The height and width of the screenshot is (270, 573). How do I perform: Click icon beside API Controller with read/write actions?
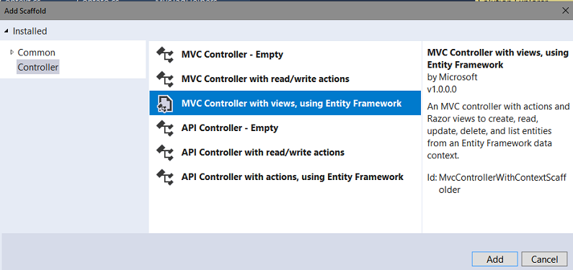[x=165, y=153]
